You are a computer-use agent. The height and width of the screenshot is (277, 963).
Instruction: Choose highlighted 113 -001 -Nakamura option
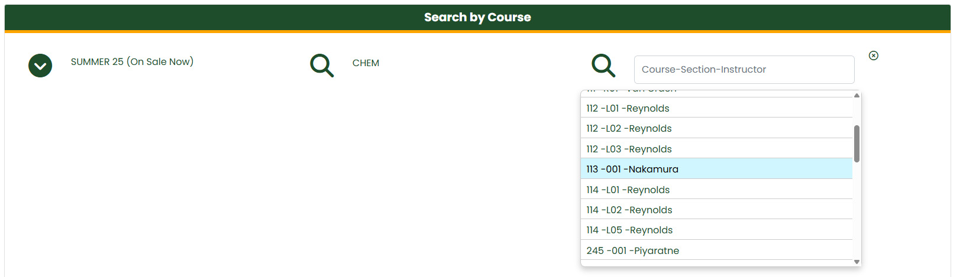(x=716, y=169)
